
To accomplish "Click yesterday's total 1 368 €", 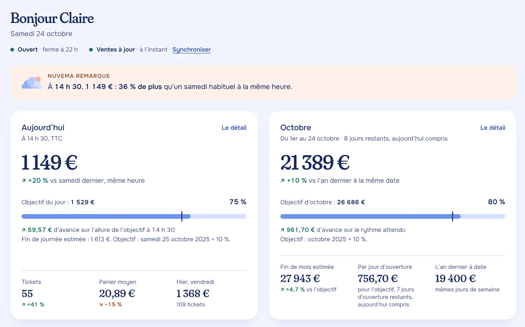I will tap(193, 294).
